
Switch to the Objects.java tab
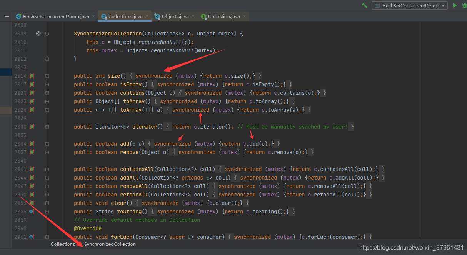[x=175, y=16]
